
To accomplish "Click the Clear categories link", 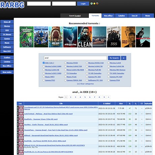I will tap(85, 84).
